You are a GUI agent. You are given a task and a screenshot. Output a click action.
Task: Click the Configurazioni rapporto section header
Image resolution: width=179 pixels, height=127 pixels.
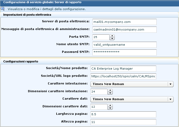[x=21, y=61]
